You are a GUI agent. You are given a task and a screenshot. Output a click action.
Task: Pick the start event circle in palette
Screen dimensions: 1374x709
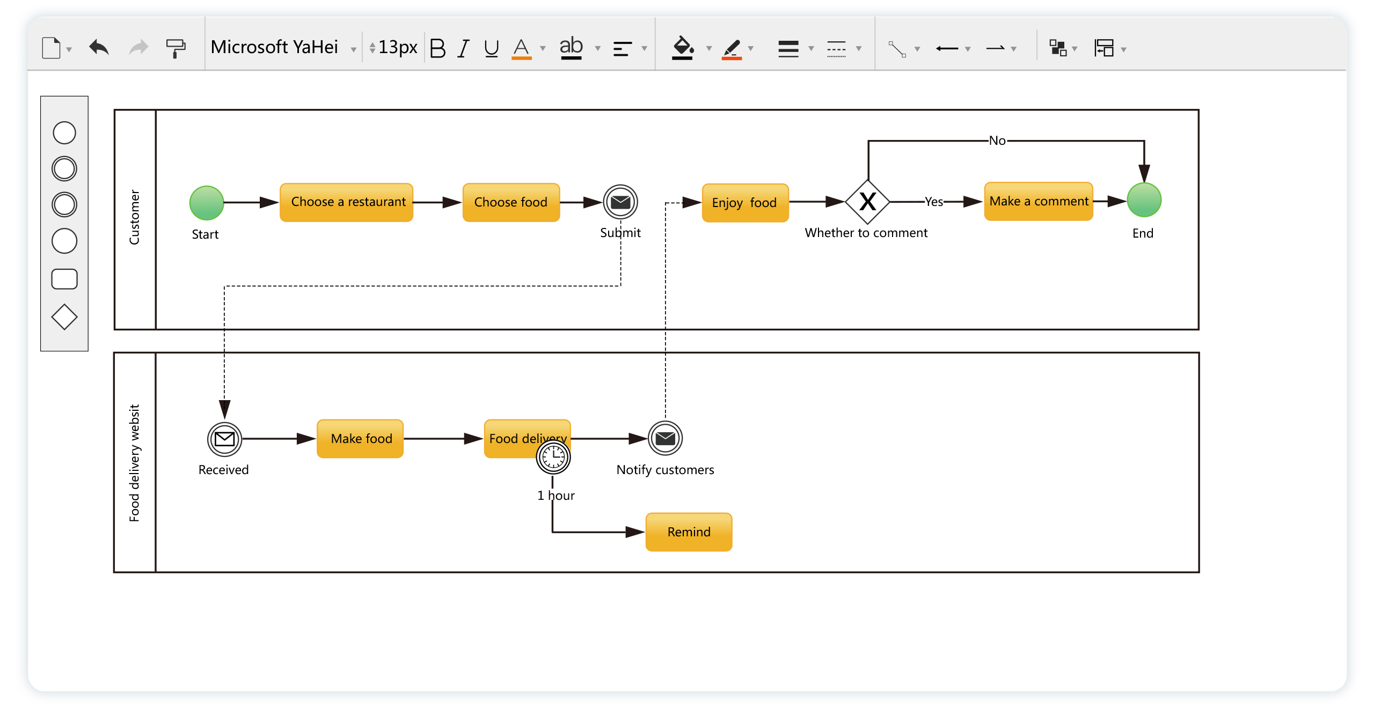click(x=64, y=132)
